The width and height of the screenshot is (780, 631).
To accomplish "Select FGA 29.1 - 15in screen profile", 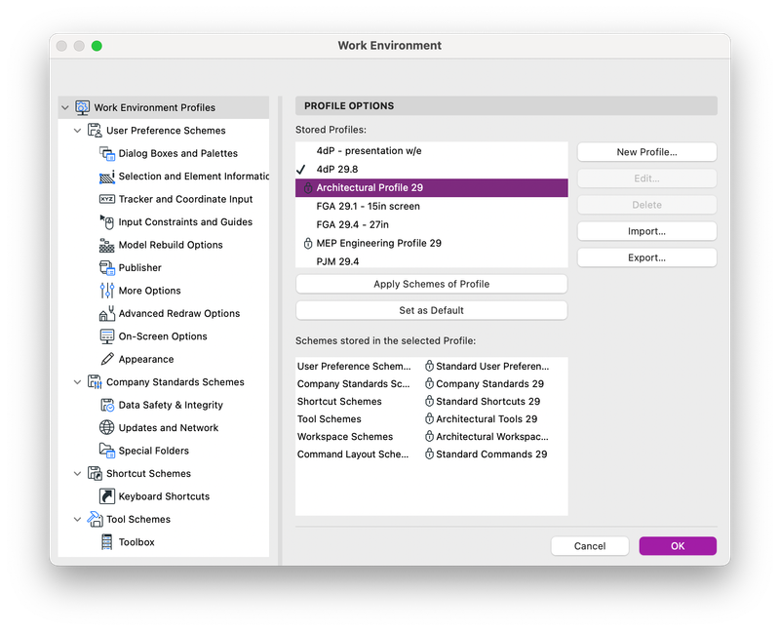I will 431,206.
